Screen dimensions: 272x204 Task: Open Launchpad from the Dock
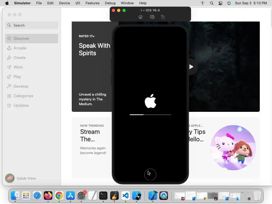26,196
